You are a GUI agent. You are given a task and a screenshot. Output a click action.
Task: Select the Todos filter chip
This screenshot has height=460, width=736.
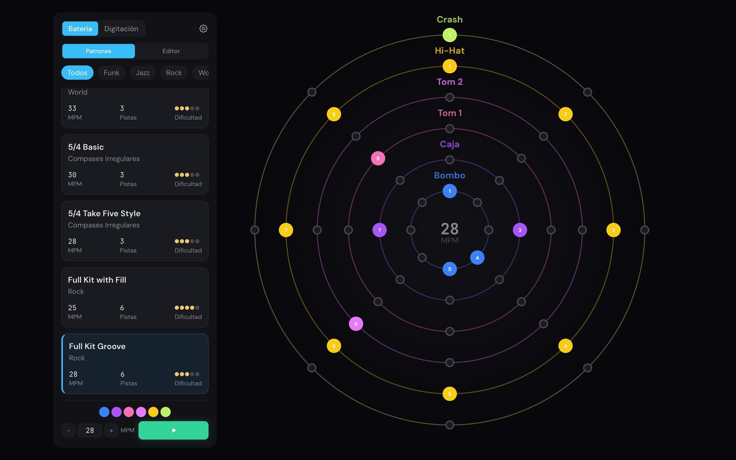click(77, 73)
